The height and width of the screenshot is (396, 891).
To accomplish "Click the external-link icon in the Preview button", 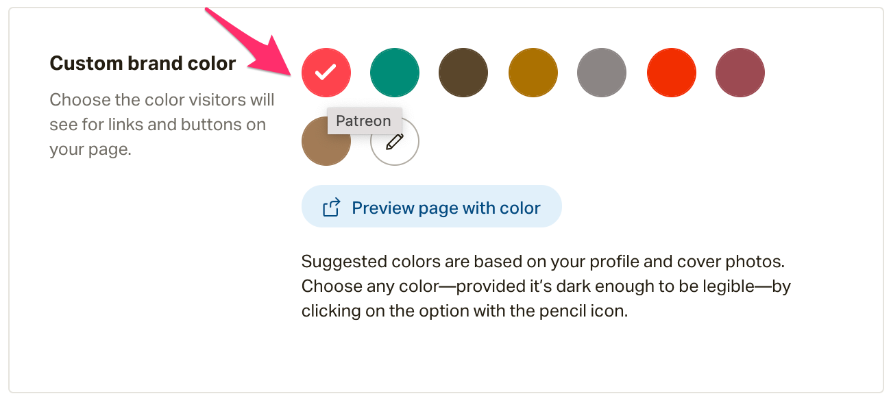I will pyautogui.click(x=332, y=207).
